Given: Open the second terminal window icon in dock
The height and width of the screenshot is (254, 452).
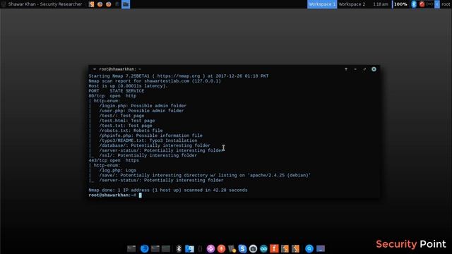Looking at the screenshot, I should pos(155,248).
